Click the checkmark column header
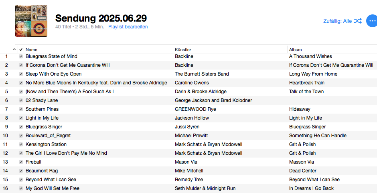377x194 pixels. (21, 50)
